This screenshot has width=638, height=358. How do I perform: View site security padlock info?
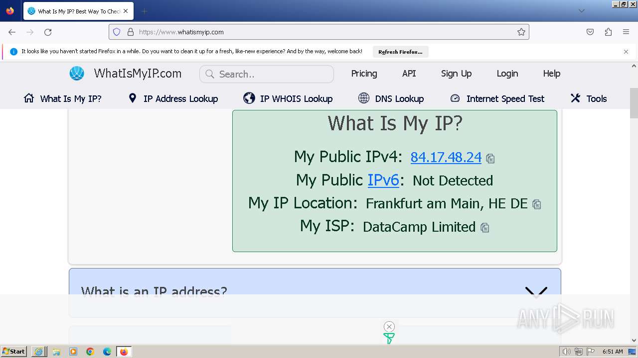(x=131, y=32)
